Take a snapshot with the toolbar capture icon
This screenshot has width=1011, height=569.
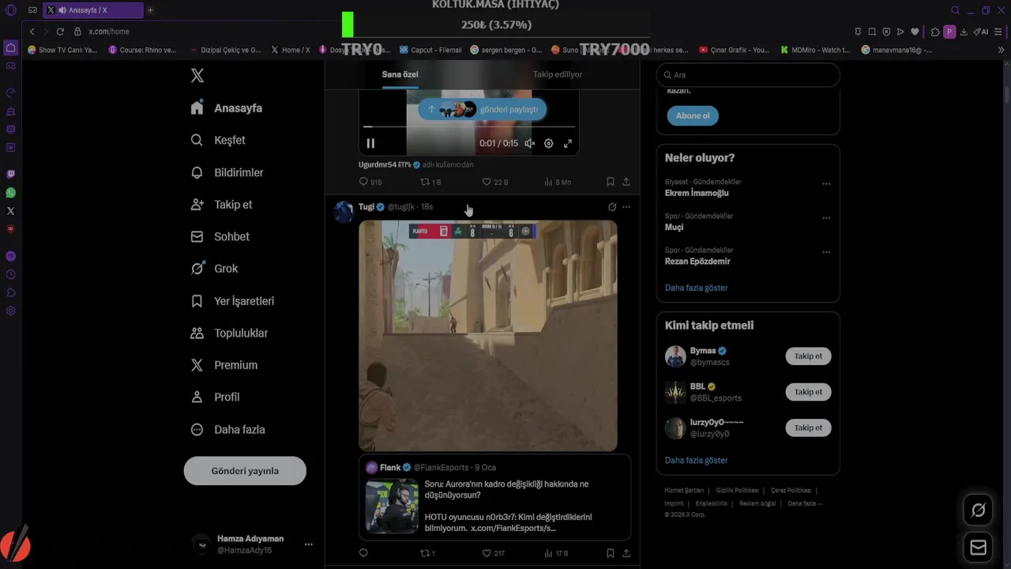(872, 32)
